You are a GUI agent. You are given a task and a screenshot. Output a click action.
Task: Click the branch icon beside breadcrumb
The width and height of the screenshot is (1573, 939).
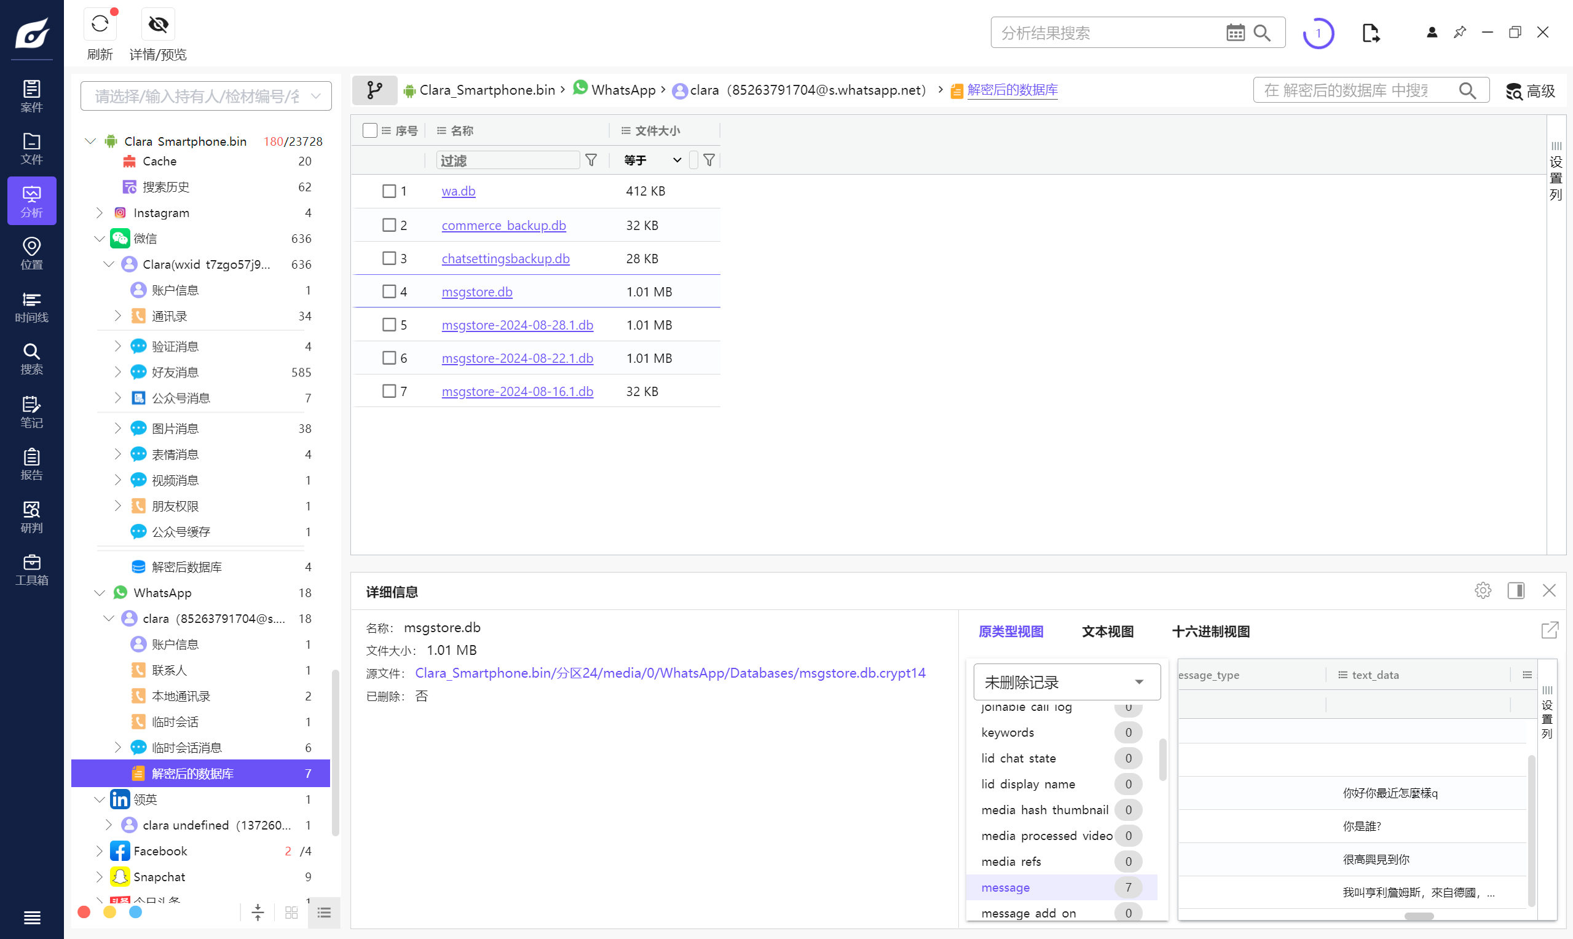[374, 90]
